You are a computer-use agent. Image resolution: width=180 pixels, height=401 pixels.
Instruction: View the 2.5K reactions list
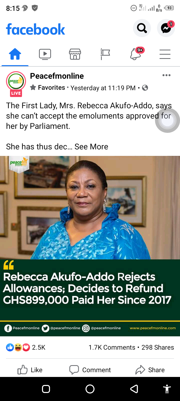(26, 347)
